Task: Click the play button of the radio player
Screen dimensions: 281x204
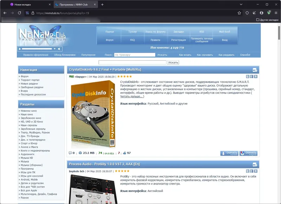Action: [x=20, y=49]
